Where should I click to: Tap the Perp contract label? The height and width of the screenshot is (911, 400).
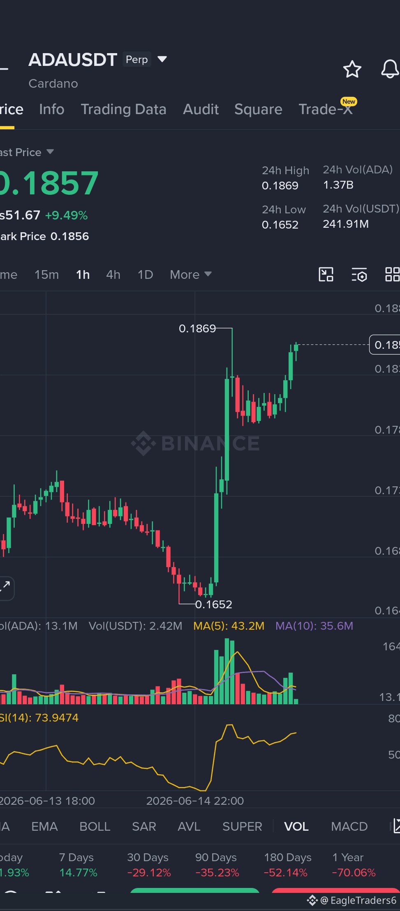[x=136, y=59]
